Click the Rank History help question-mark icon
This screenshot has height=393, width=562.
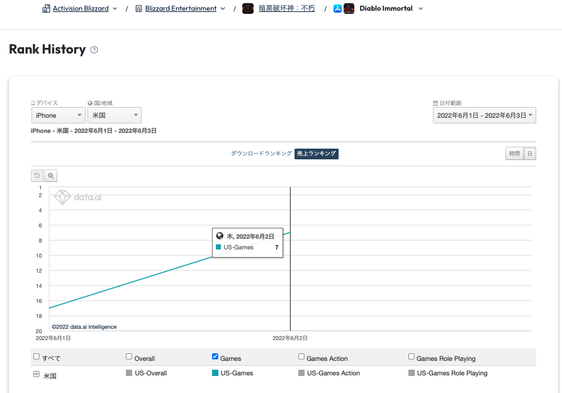(94, 50)
